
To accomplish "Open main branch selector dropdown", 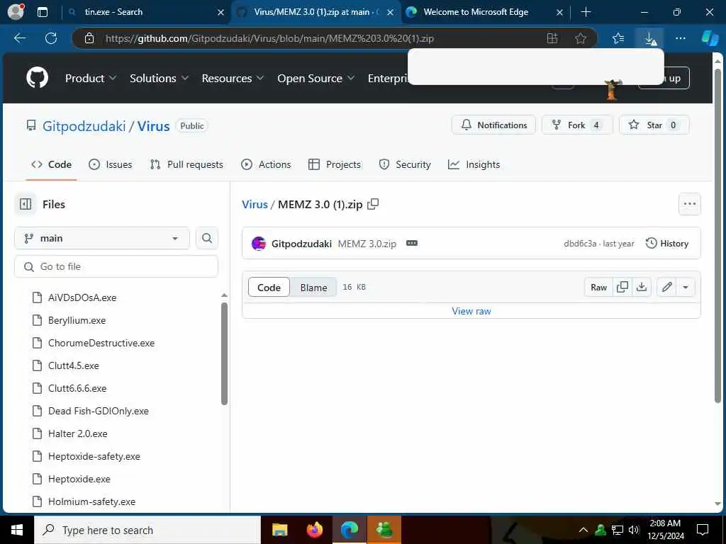I will pos(102,238).
